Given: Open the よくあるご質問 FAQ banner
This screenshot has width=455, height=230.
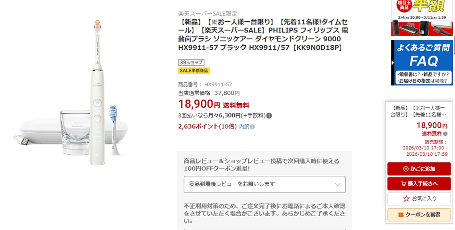Looking at the screenshot, I should (x=422, y=63).
